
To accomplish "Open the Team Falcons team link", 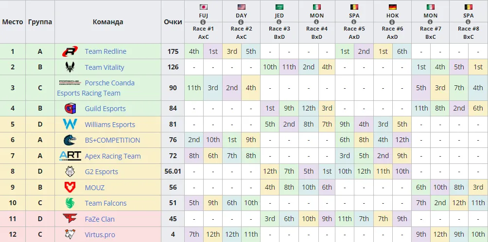I will [105, 203].
